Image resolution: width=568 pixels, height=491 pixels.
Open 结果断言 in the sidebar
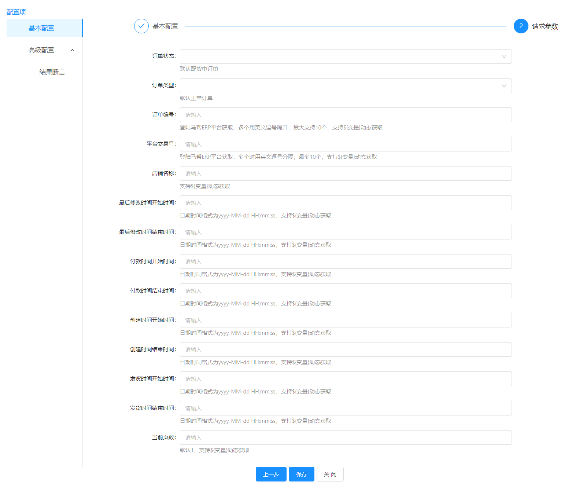(x=52, y=72)
